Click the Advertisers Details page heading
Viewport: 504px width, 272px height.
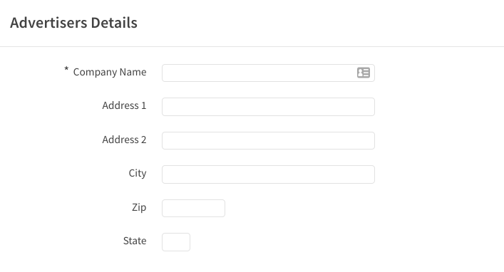tap(73, 23)
